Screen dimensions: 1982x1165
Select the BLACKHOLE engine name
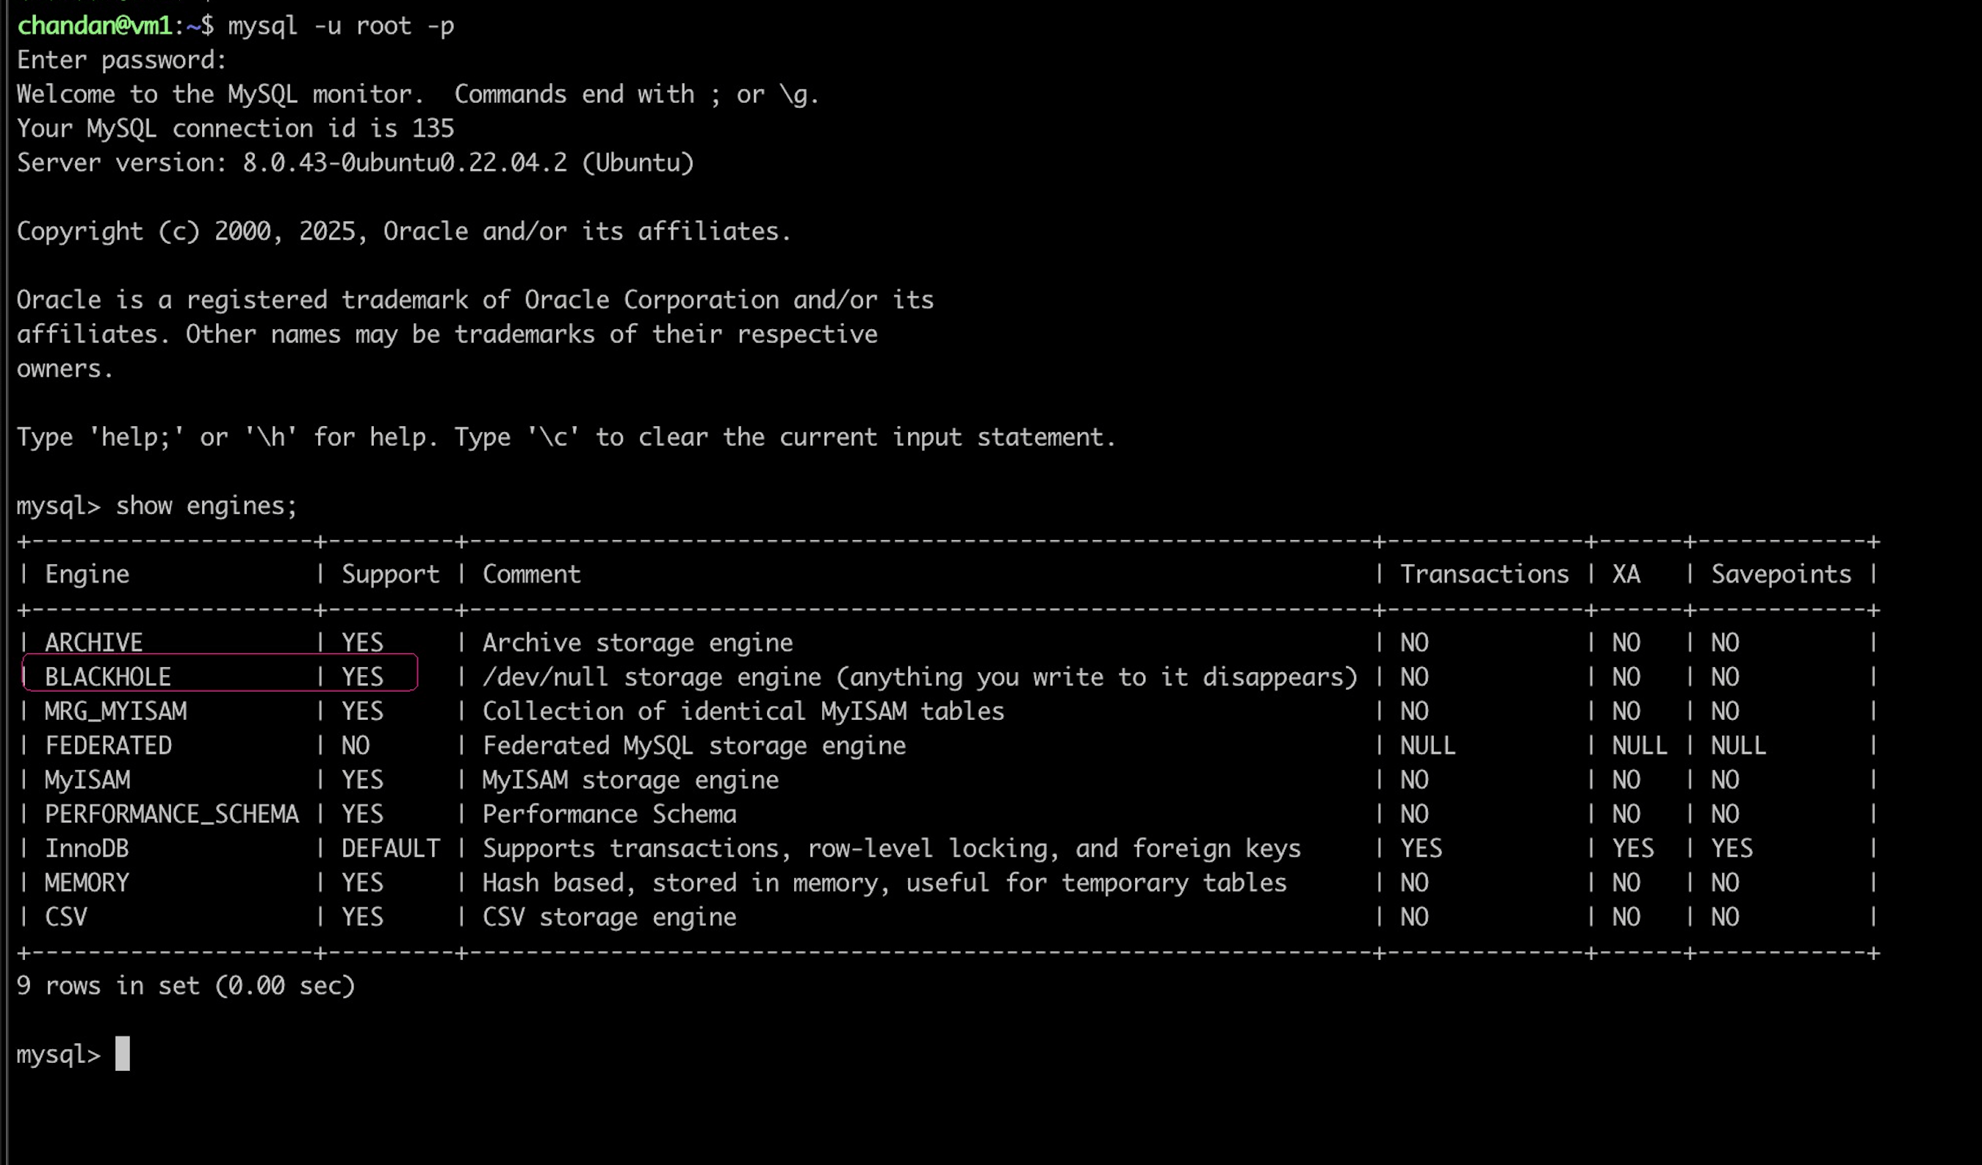pos(108,677)
